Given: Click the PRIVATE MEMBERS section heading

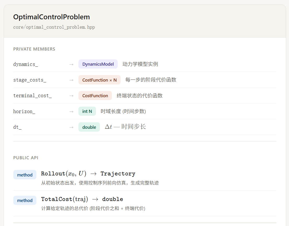Looking at the screenshot, I should pos(34,49).
